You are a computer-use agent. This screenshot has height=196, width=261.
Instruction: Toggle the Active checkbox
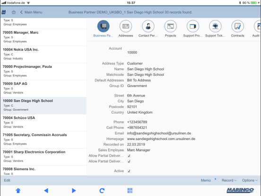129,171
